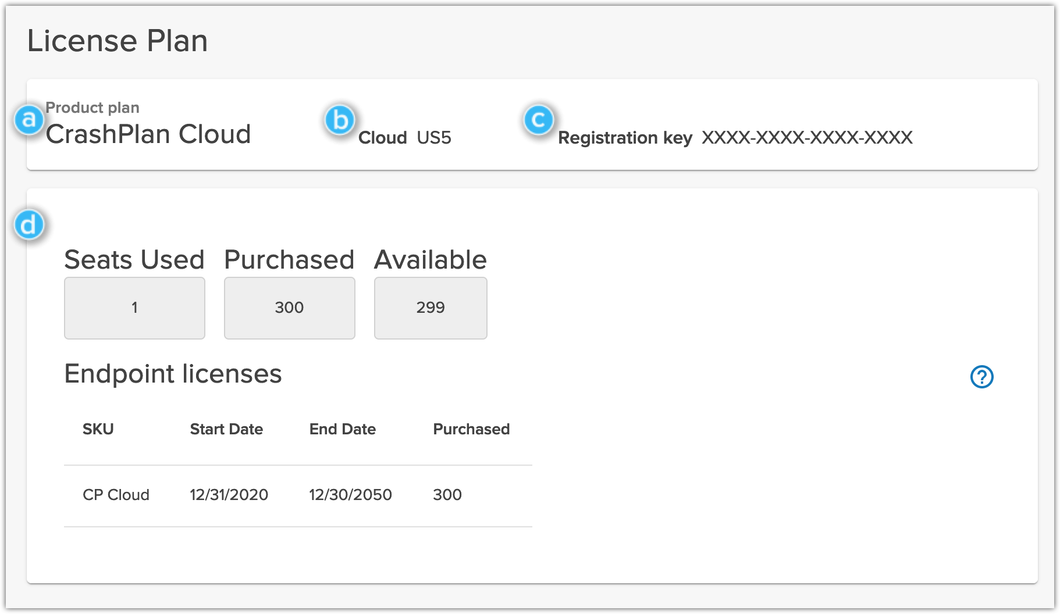Click the Registration key value

click(808, 138)
